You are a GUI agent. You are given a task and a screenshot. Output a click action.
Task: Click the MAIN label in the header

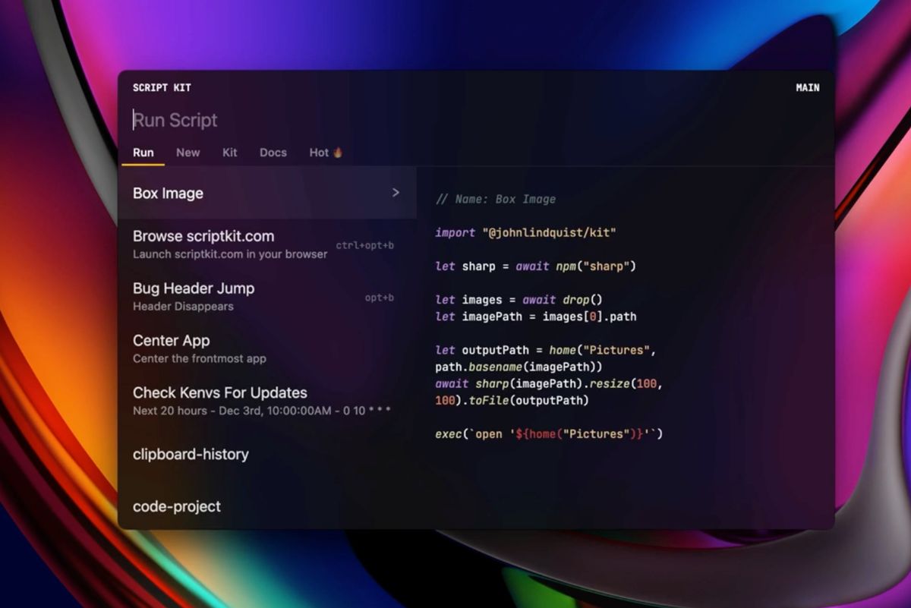[x=807, y=87]
